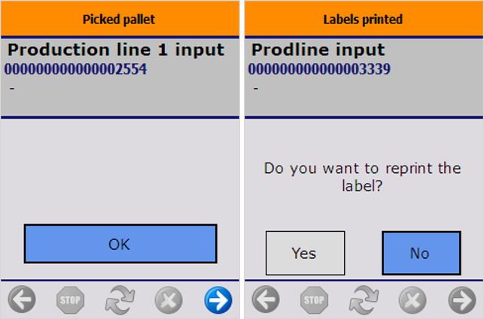Confirm the picked pallet with OK

pyautogui.click(x=120, y=244)
